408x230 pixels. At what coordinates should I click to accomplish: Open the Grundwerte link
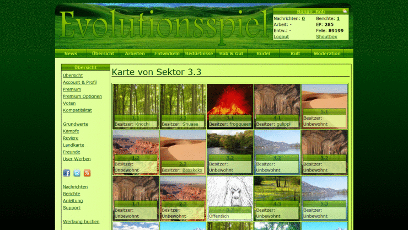click(x=76, y=124)
